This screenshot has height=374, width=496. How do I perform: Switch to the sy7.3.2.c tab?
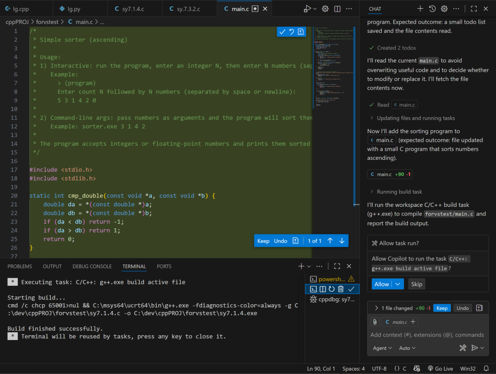pos(189,8)
